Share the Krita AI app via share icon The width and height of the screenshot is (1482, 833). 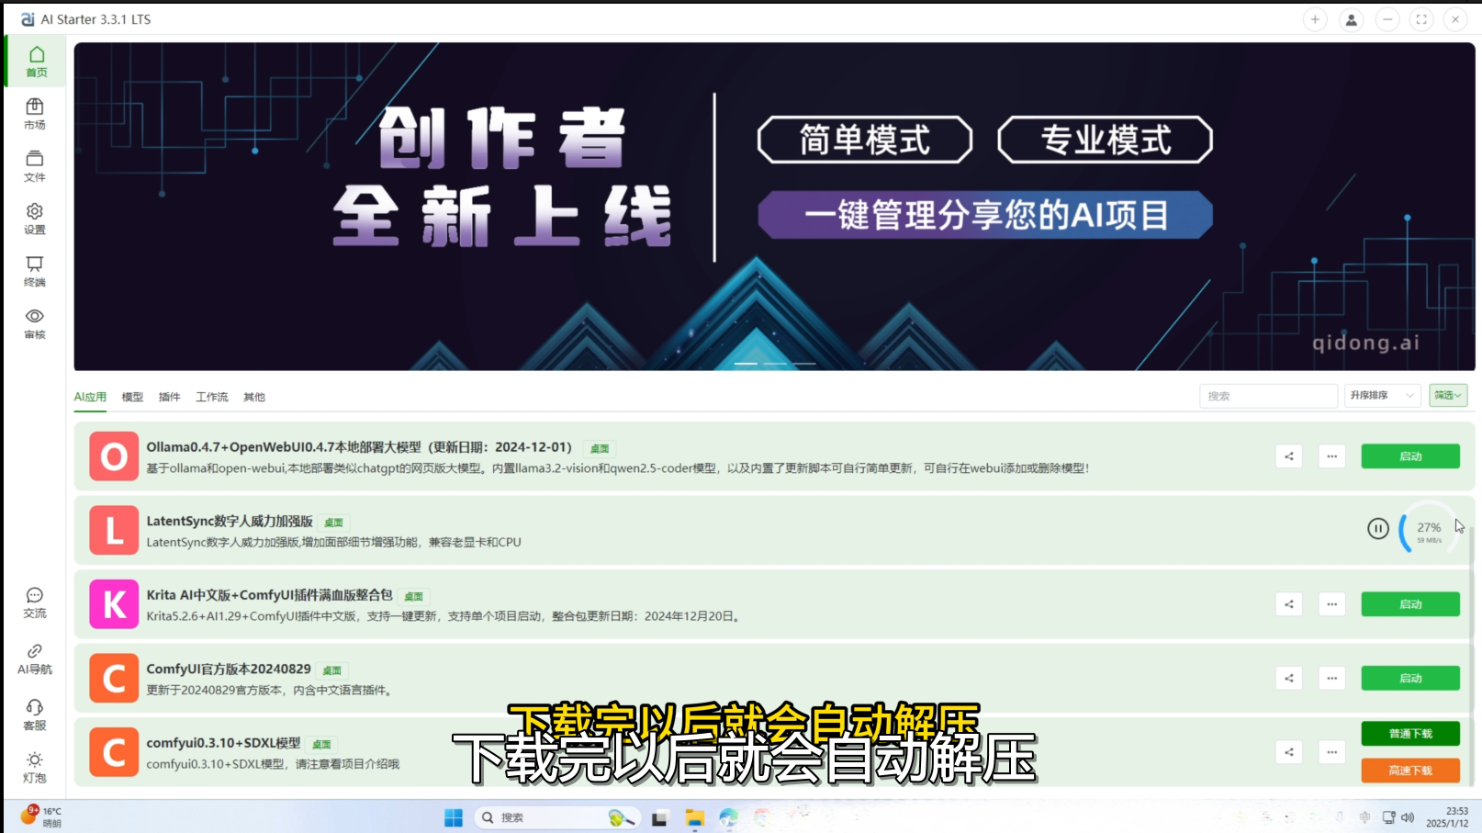(x=1288, y=604)
